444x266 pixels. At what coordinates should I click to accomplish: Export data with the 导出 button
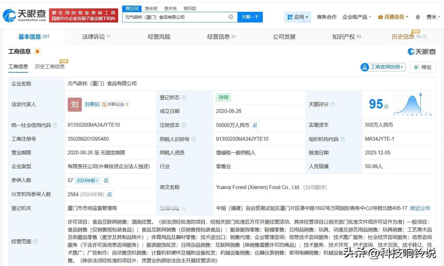pos(423,67)
